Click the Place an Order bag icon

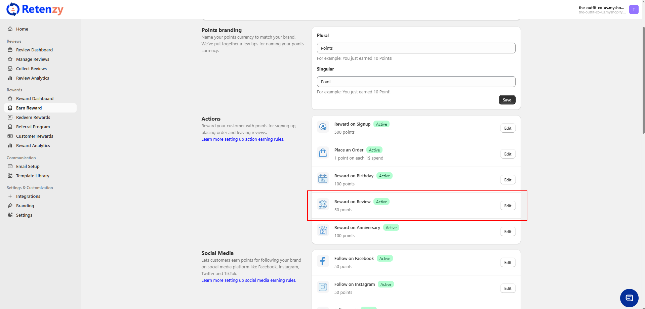323,153
